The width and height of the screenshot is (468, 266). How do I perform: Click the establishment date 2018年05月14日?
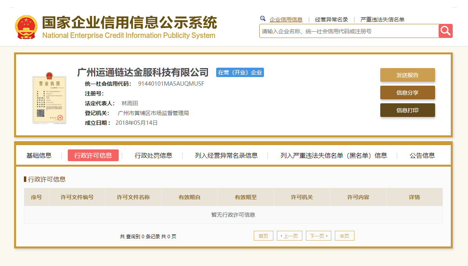136,123
